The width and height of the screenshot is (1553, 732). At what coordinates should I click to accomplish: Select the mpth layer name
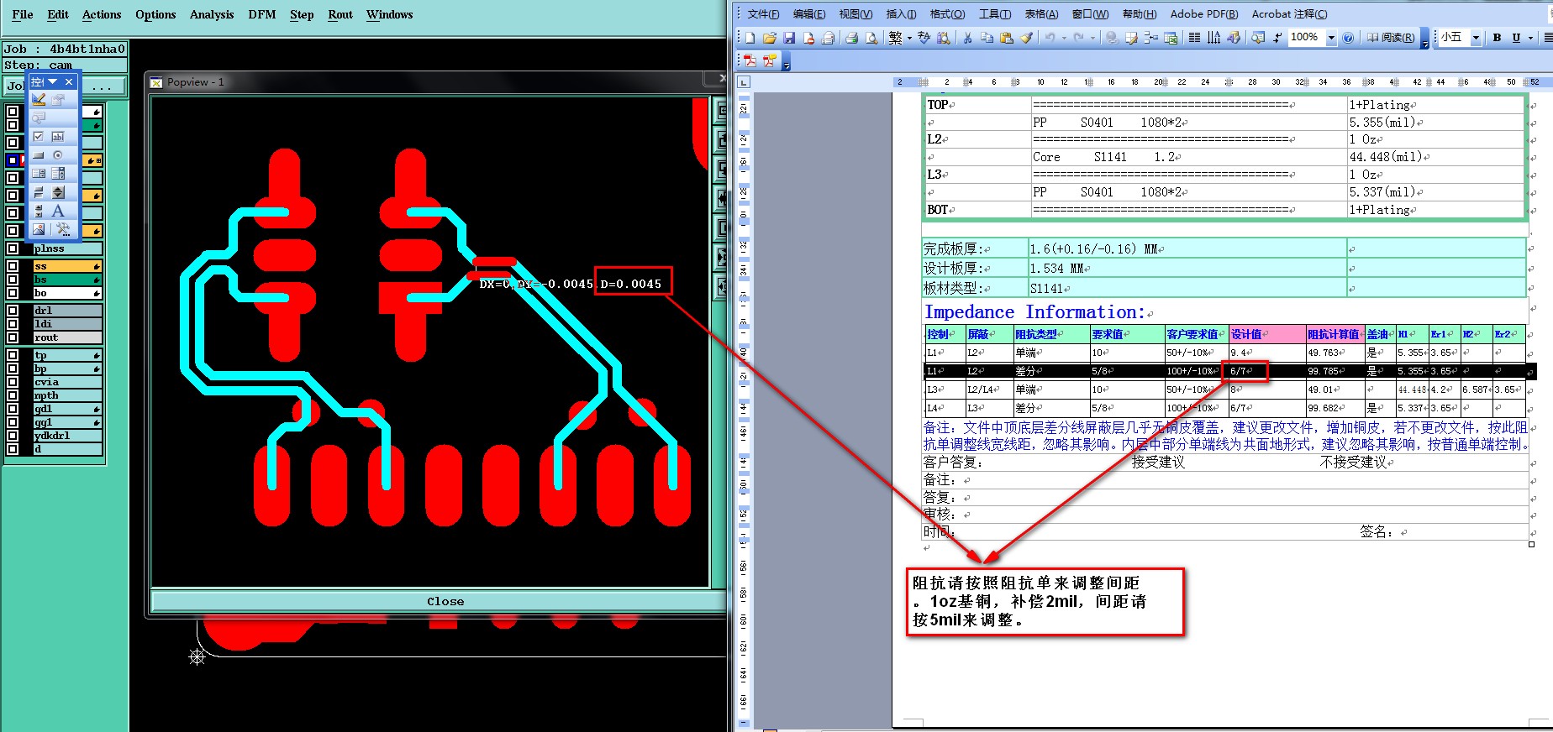click(46, 395)
